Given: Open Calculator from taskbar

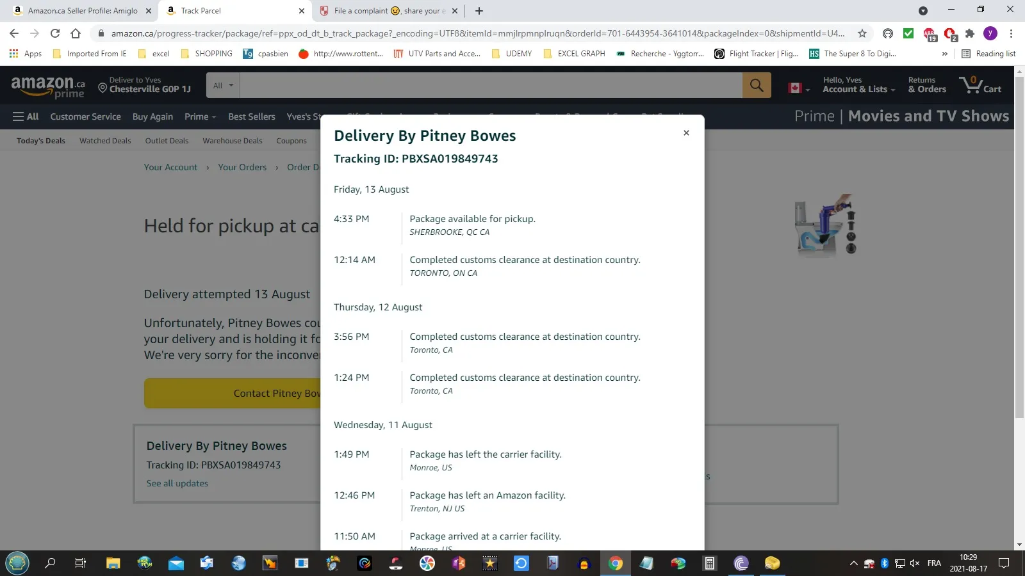Looking at the screenshot, I should [x=710, y=563].
